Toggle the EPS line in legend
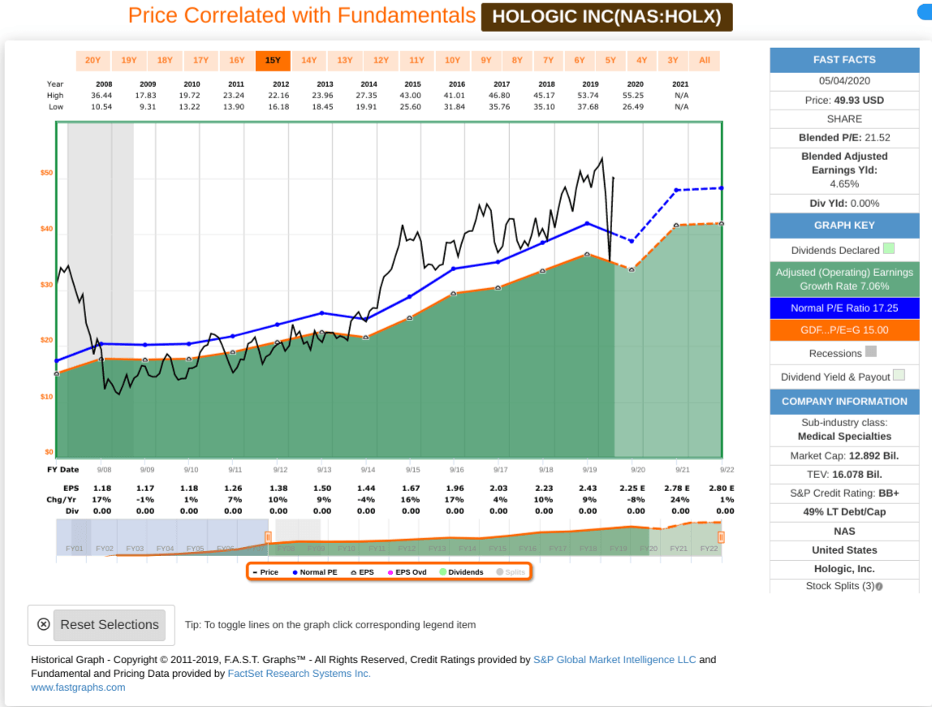The height and width of the screenshot is (707, 932). [x=363, y=572]
